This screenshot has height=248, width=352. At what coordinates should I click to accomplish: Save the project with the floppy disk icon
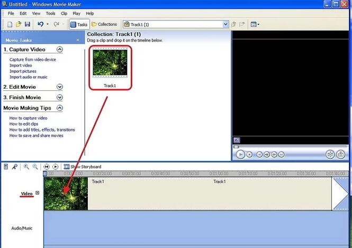tap(28, 24)
